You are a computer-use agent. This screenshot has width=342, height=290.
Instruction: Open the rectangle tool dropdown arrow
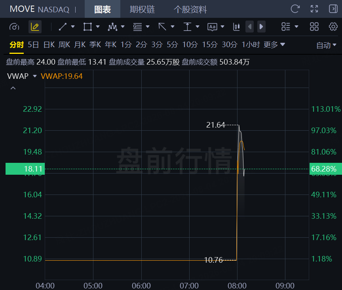point(98,27)
